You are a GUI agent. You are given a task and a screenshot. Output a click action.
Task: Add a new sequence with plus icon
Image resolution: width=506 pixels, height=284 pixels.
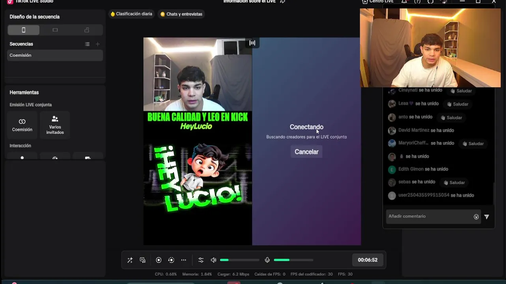98,44
